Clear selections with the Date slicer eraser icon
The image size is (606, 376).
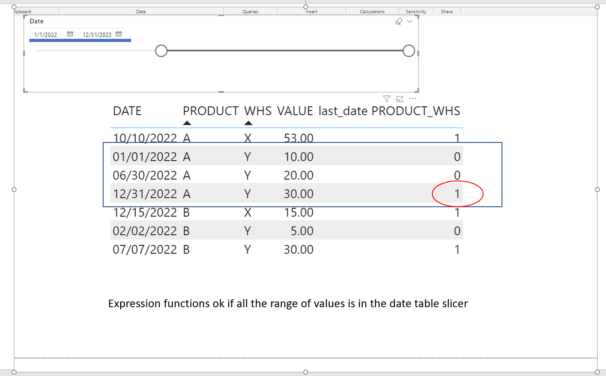[399, 21]
